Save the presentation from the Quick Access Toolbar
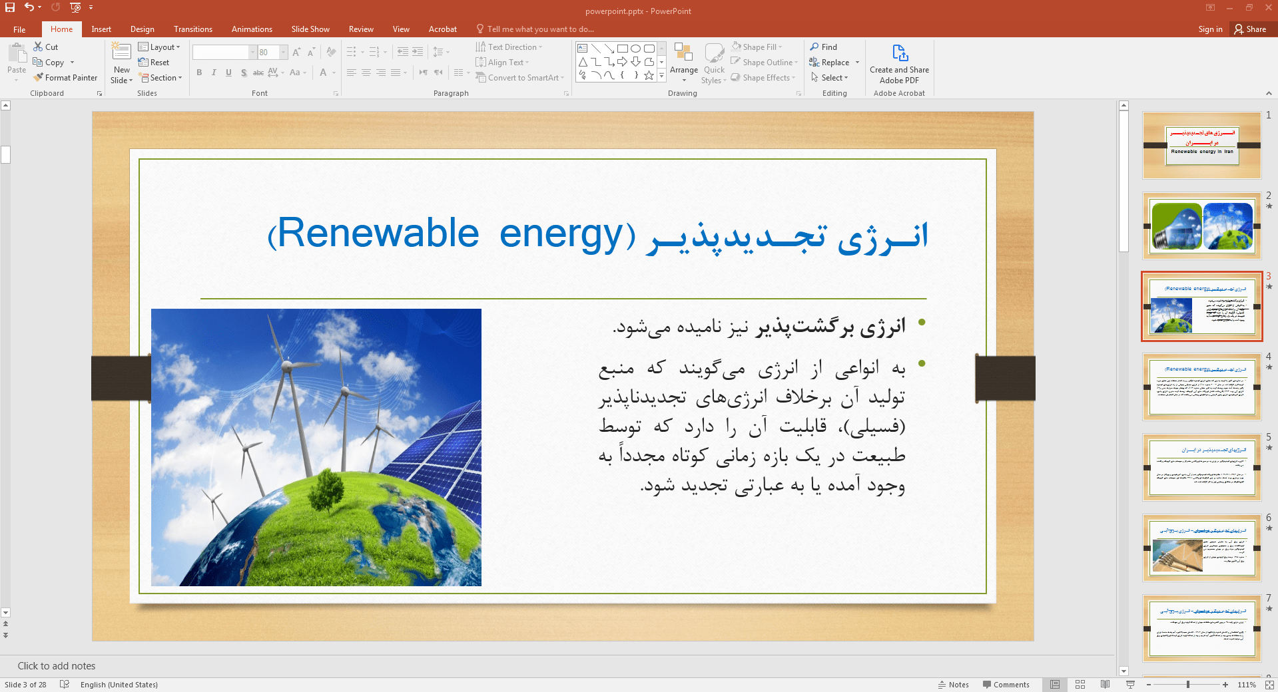Screen dimensions: 1278x692 click(10, 7)
